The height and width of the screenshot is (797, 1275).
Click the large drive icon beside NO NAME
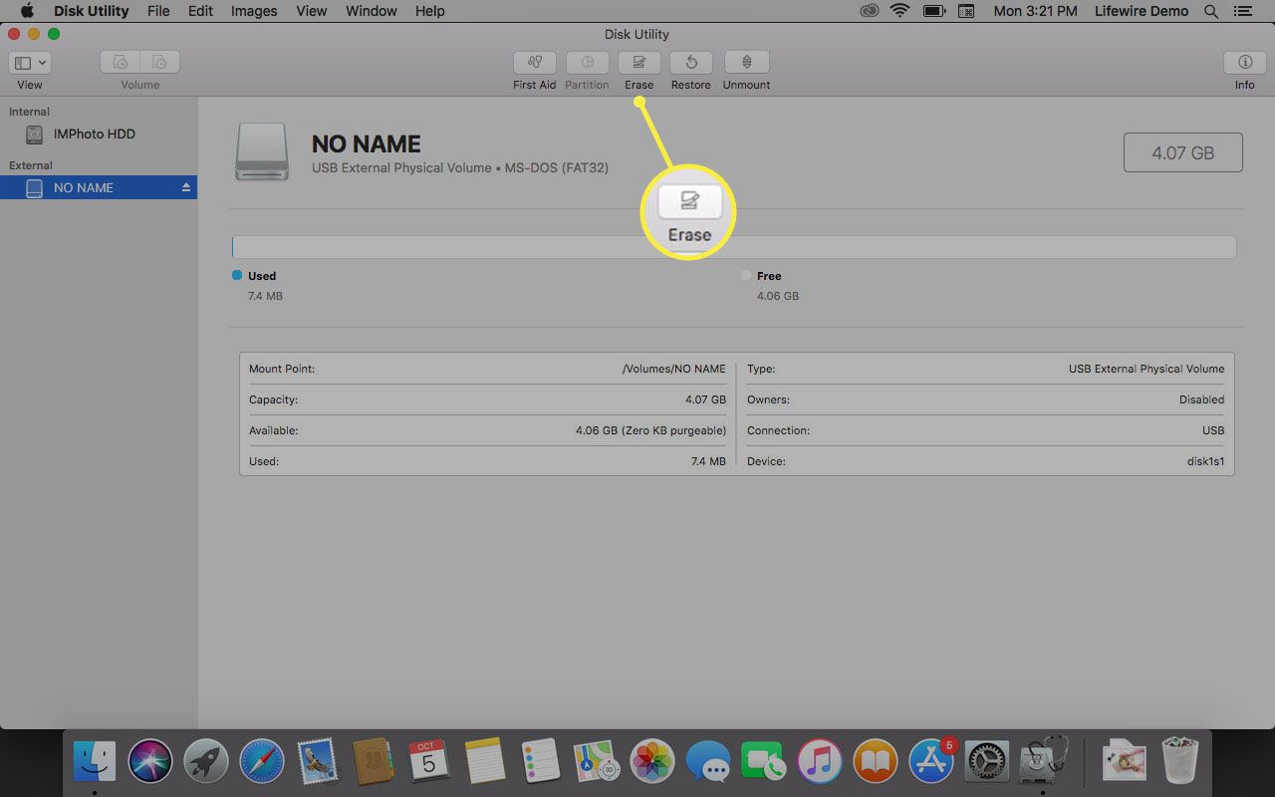point(262,151)
